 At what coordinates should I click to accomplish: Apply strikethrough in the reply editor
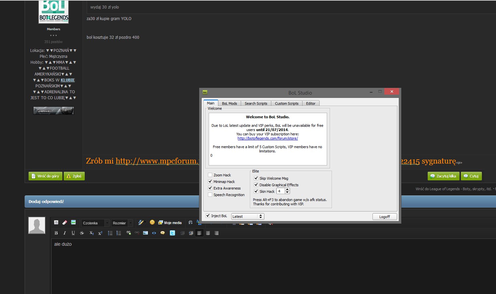[82, 233]
